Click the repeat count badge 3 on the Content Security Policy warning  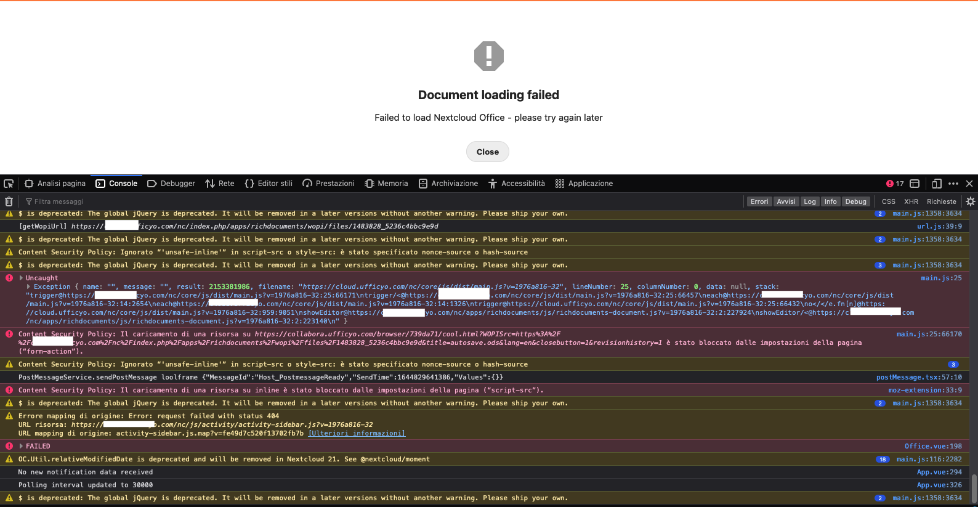point(953,365)
